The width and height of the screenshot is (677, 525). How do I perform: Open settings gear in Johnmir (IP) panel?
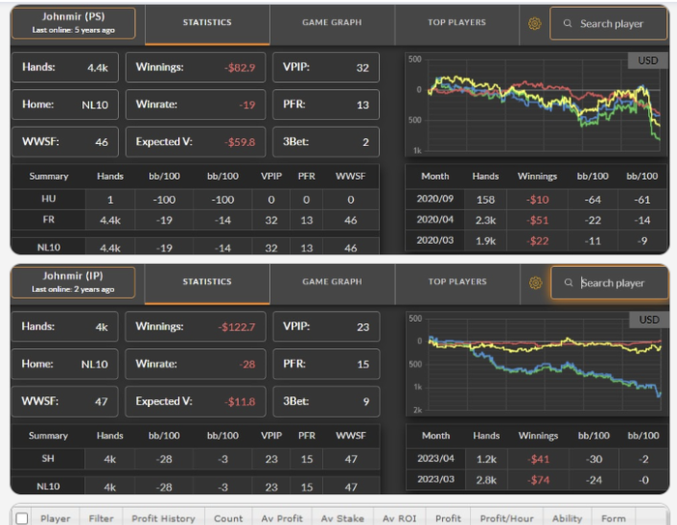coord(536,283)
